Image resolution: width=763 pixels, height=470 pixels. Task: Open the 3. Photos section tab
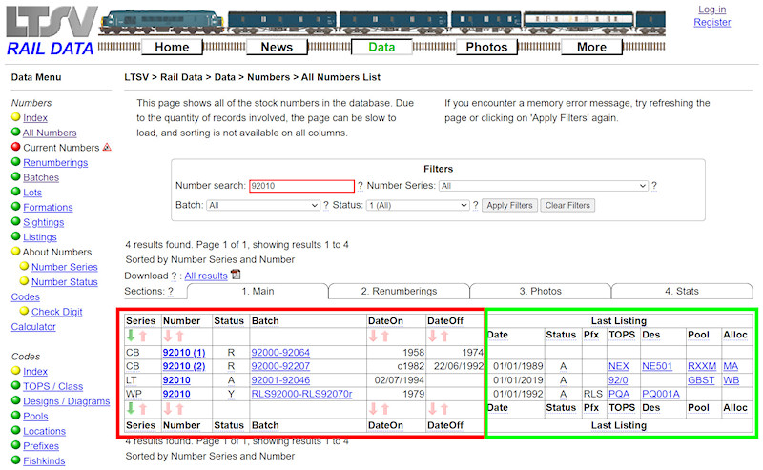point(540,291)
